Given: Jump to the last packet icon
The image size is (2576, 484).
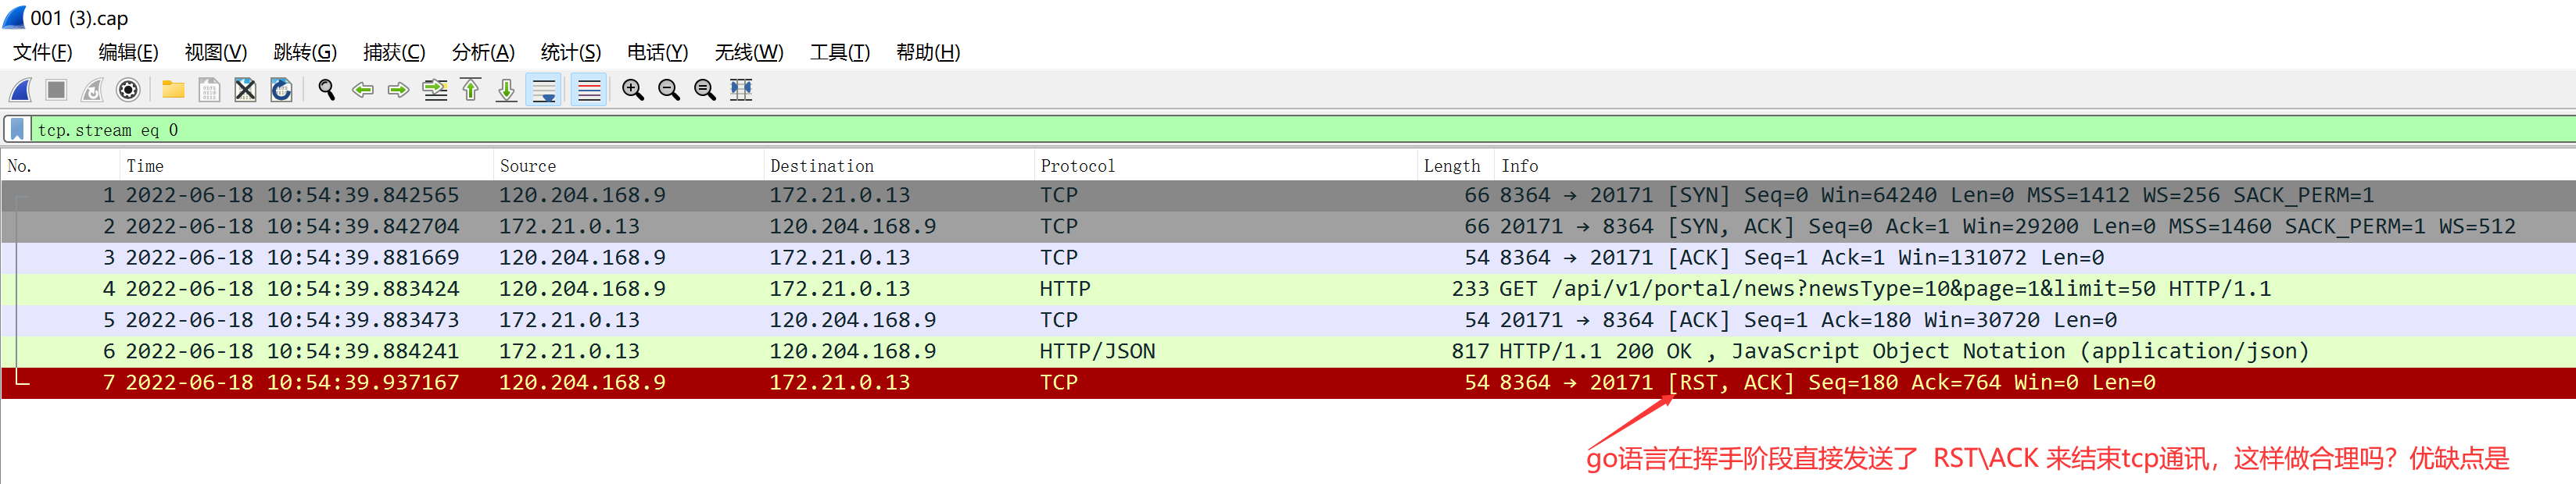Looking at the screenshot, I should tap(507, 90).
